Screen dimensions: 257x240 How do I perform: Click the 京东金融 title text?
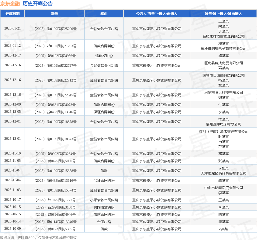click(10, 3)
